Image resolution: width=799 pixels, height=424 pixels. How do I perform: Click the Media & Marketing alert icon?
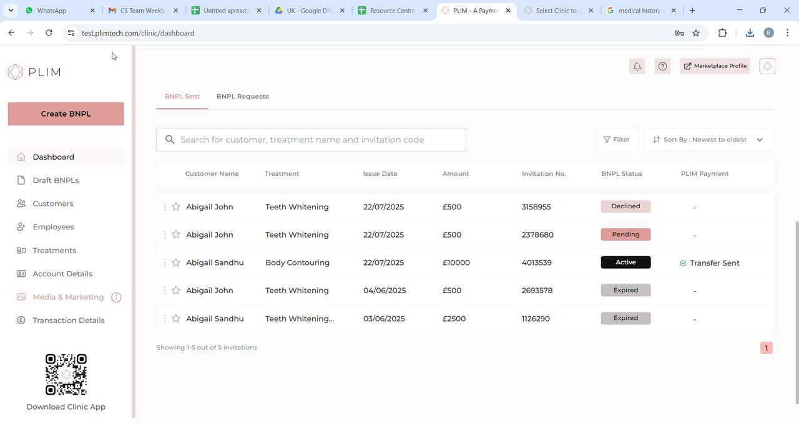tap(116, 297)
